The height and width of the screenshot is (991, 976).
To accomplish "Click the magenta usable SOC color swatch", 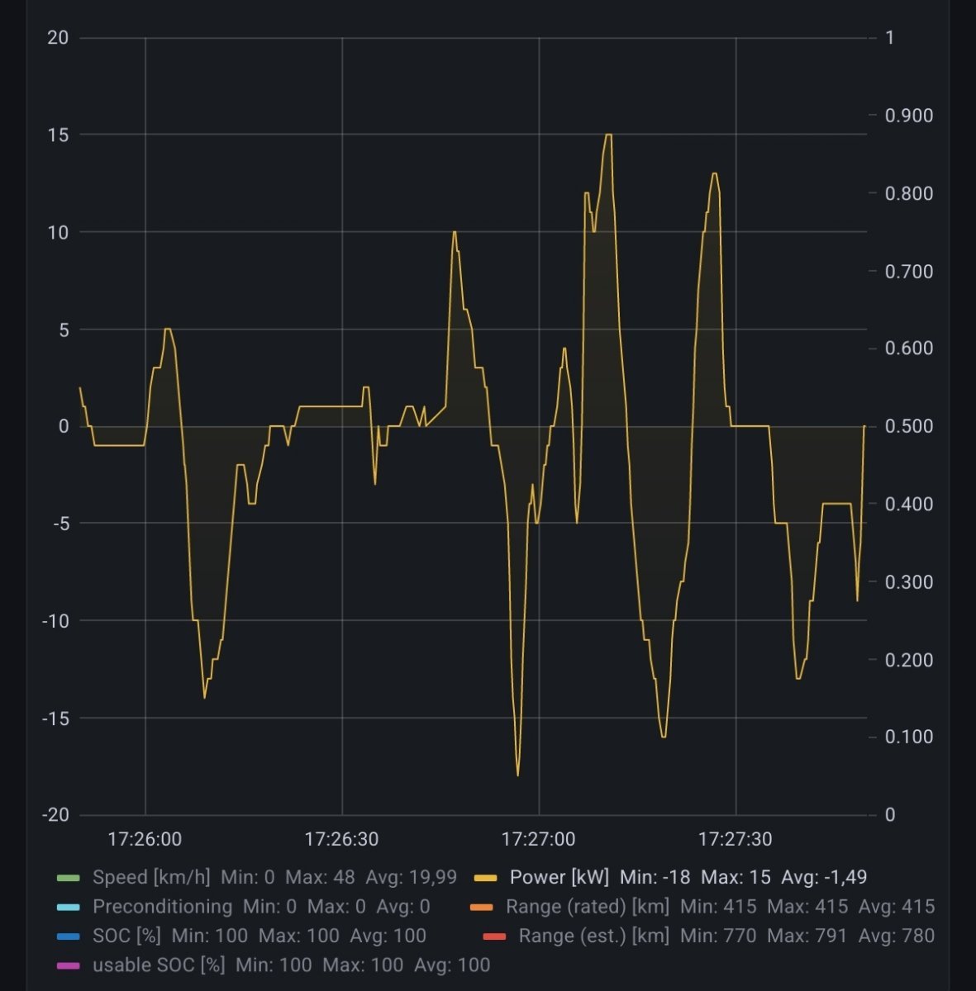I will pyautogui.click(x=69, y=965).
